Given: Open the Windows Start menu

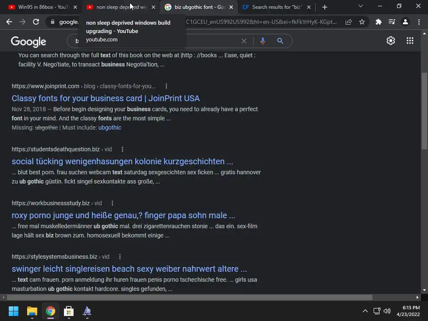Looking at the screenshot, I should [x=13, y=311].
